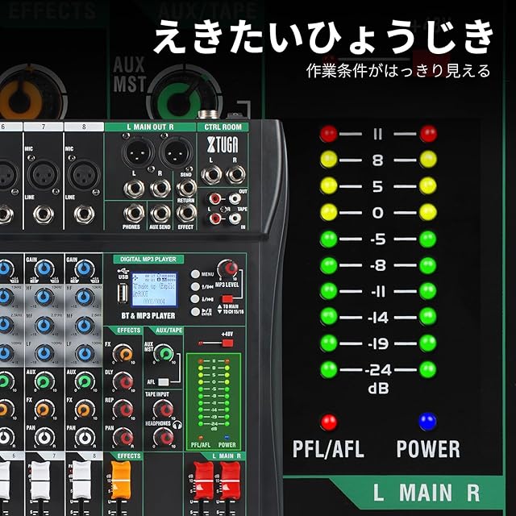
Task: Click left red 11 dB LED in enlarged meter
Action: click(329, 134)
